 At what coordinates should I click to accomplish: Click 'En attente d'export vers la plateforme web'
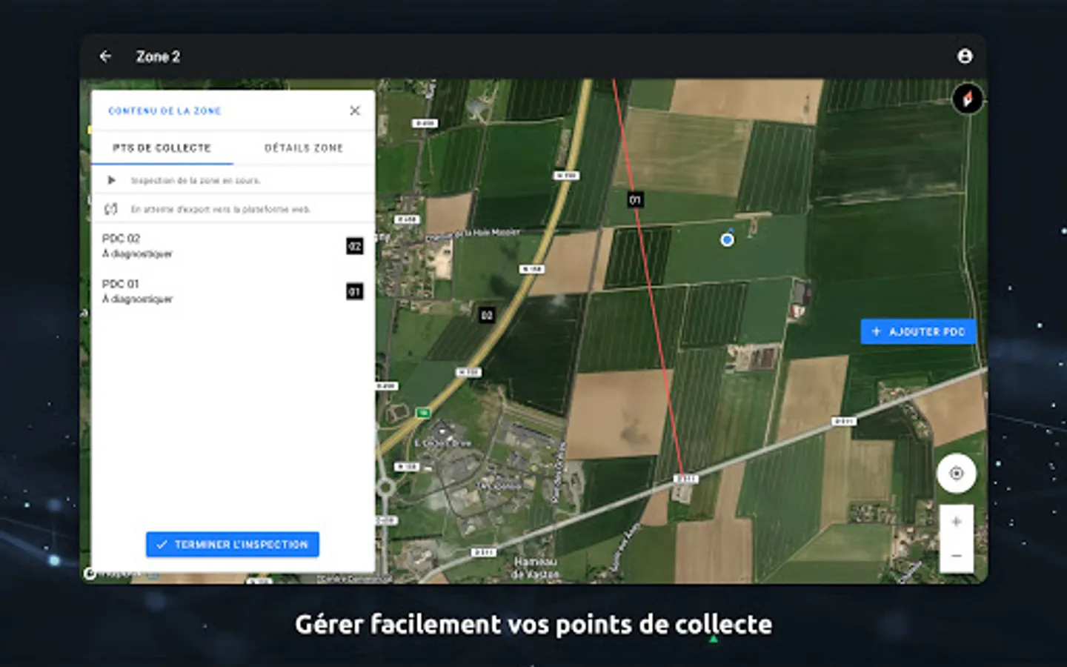(x=221, y=209)
